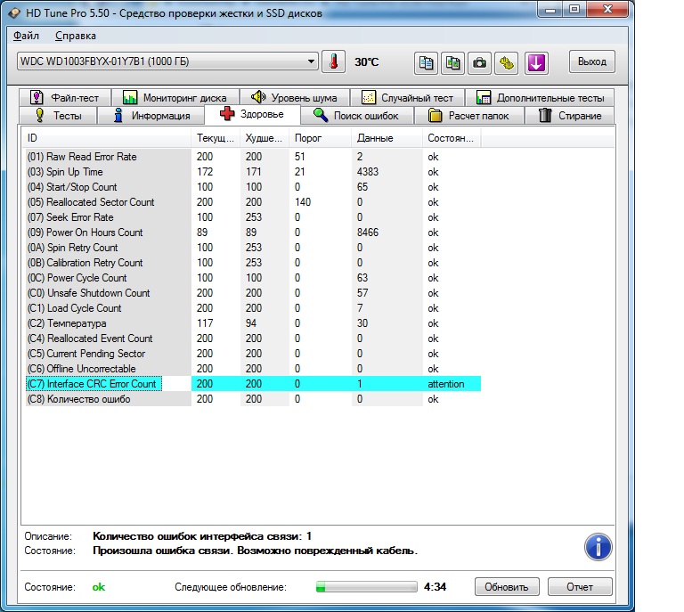
Task: Sort by Данные column header
Action: click(387, 138)
